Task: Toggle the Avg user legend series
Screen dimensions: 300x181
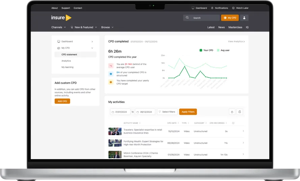Action: coord(223,50)
